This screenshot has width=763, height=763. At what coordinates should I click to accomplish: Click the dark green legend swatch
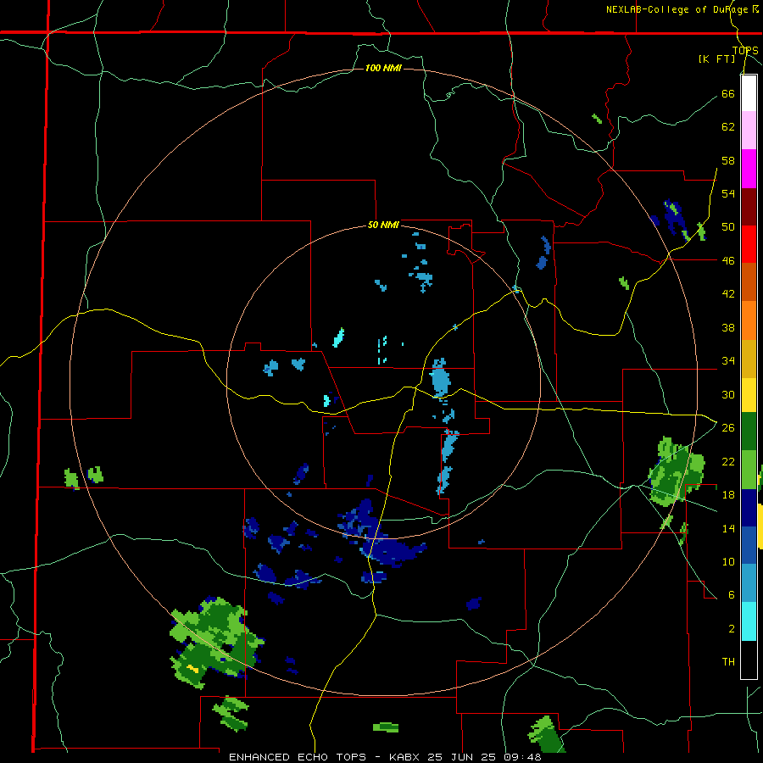point(749,432)
